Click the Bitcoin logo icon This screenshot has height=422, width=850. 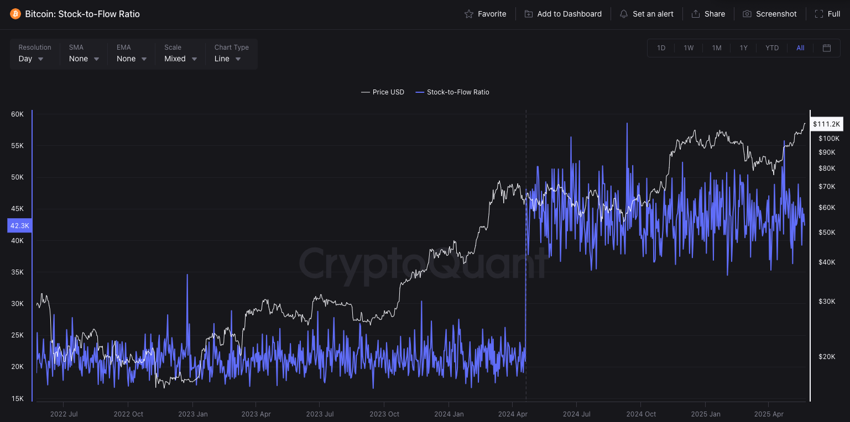click(15, 14)
